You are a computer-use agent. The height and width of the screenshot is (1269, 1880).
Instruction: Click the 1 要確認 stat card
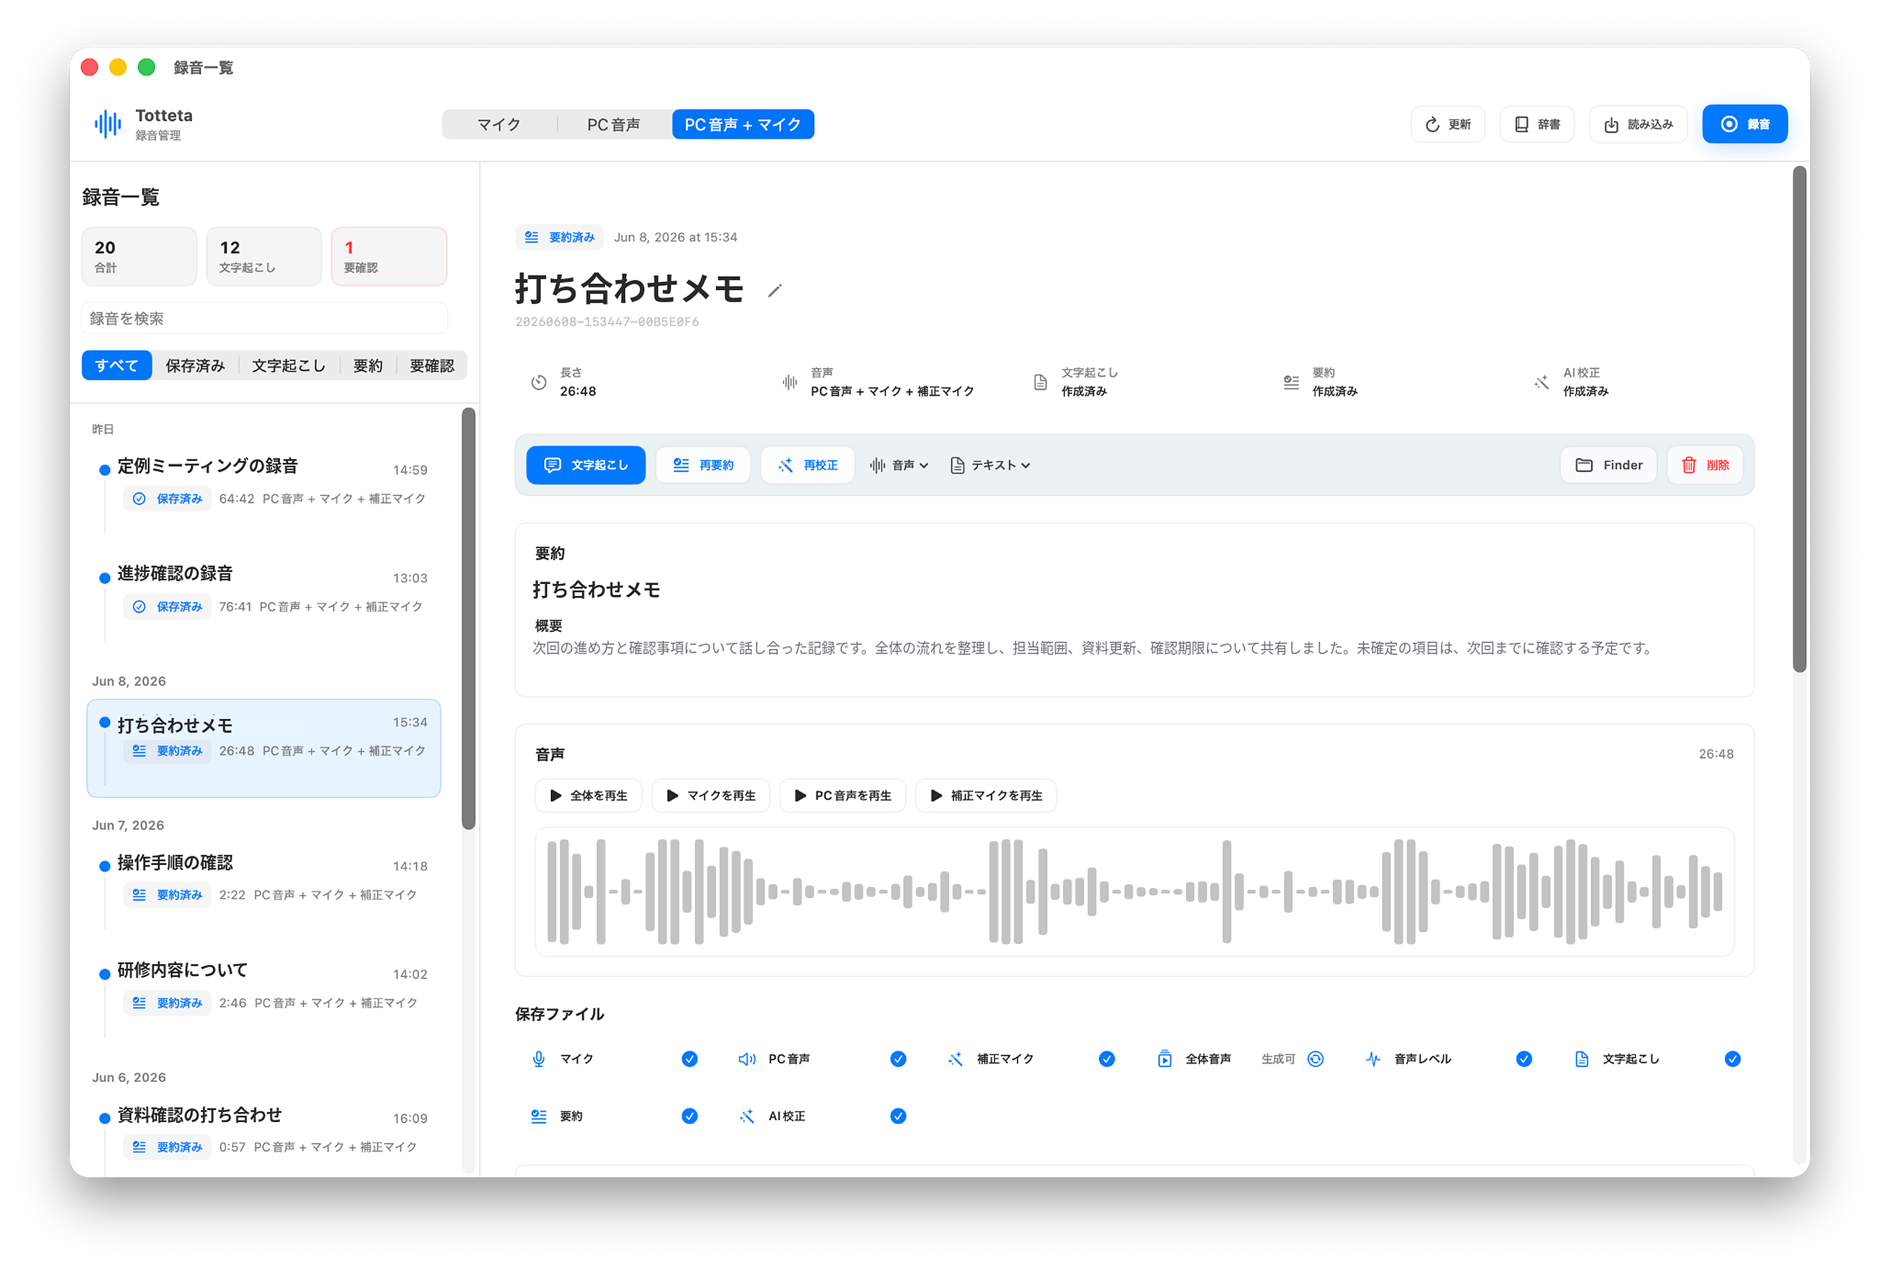coord(389,257)
